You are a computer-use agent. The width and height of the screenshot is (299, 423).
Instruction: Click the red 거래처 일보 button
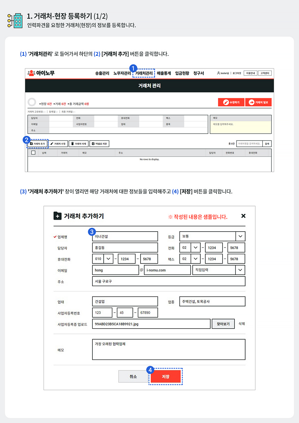tap(258, 102)
